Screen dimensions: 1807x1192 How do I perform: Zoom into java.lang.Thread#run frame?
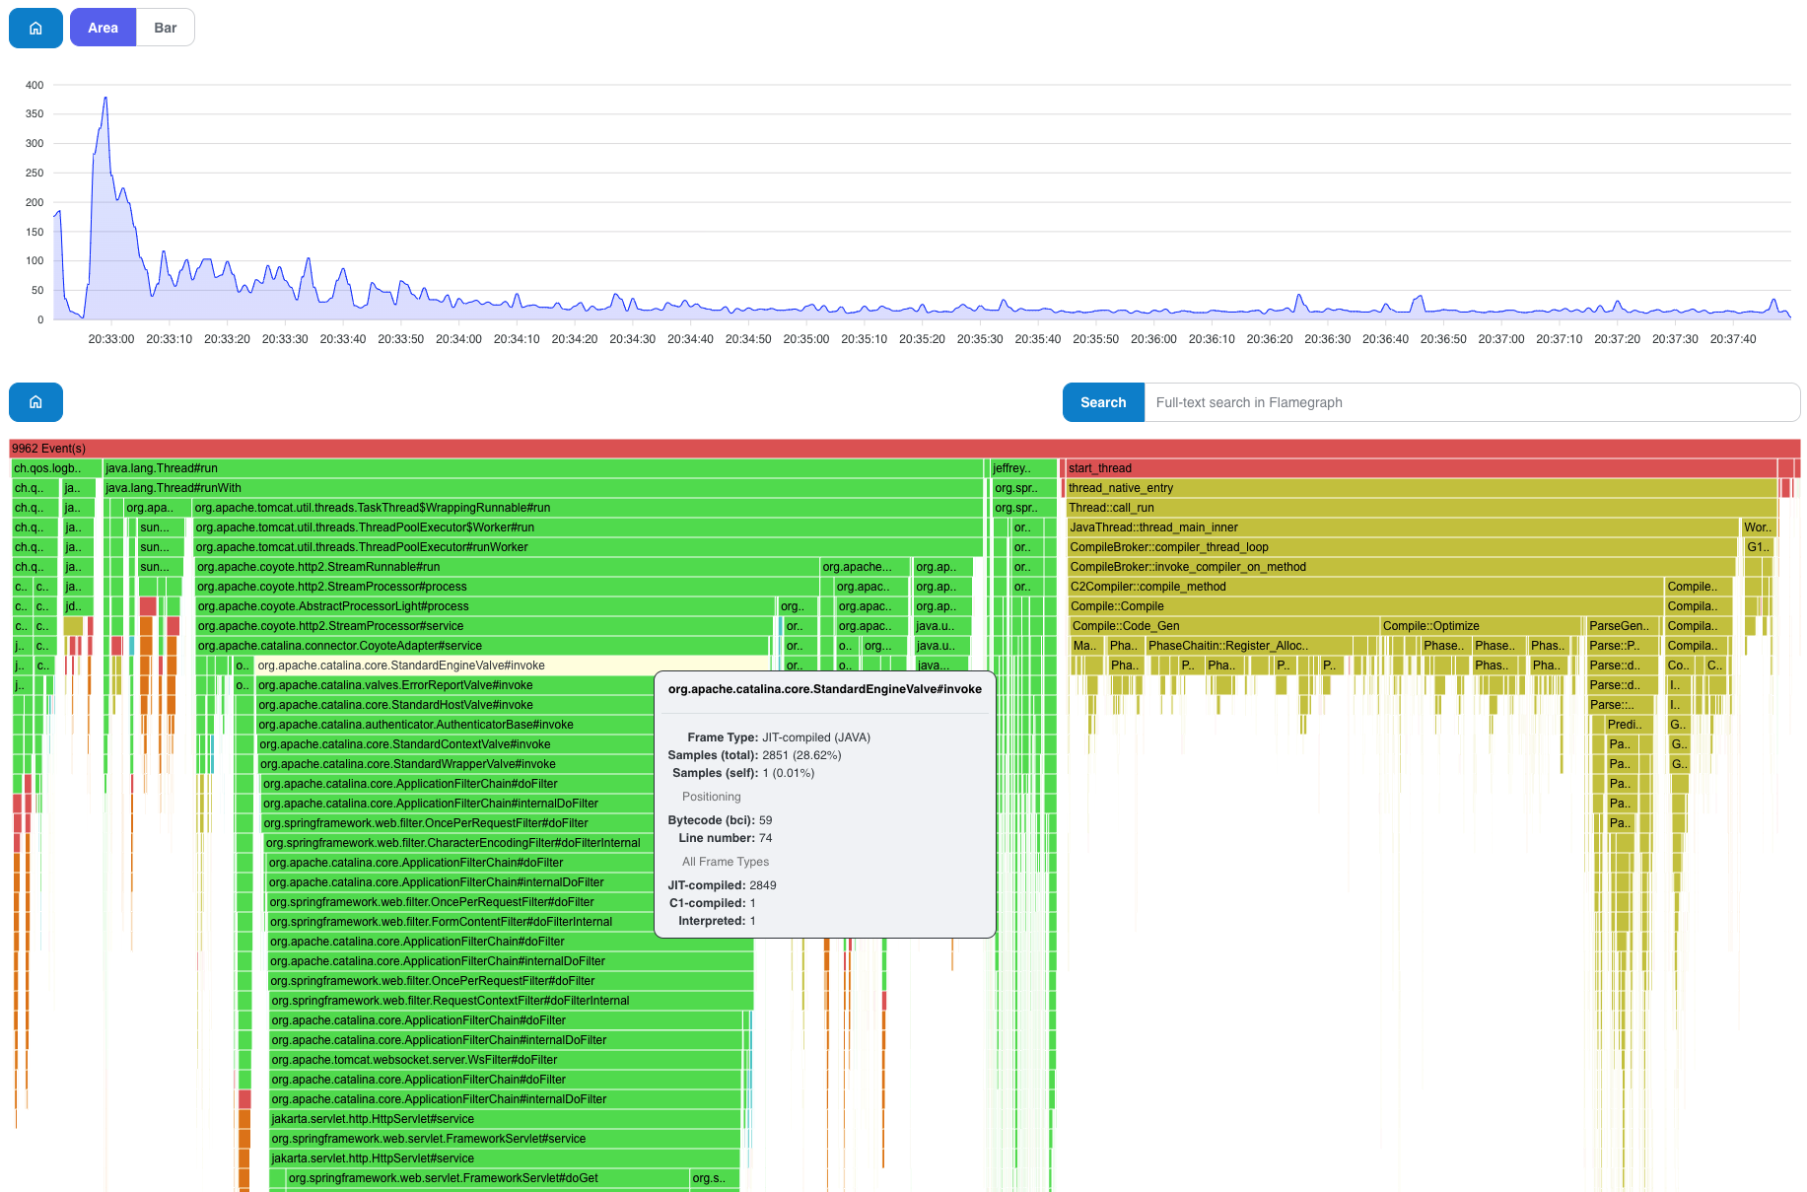click(x=542, y=468)
